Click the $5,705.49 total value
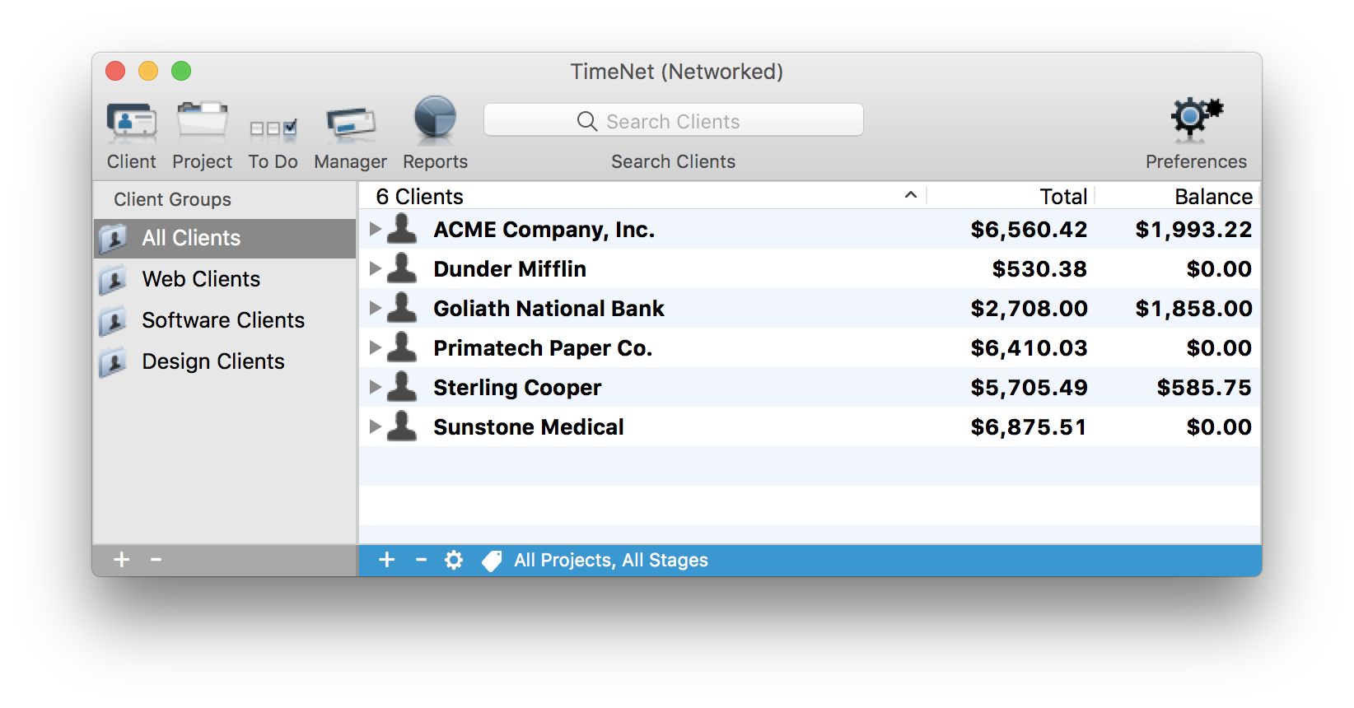The image size is (1354, 708). point(1029,388)
